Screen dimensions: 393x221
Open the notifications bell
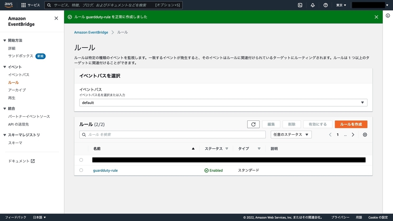[312, 5]
